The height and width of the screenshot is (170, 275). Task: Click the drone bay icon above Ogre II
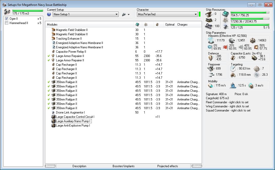click(x=7, y=12)
